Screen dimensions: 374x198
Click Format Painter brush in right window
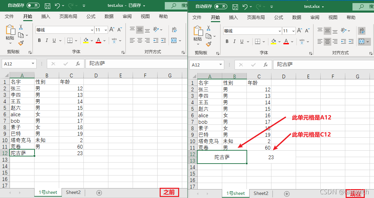click(209, 44)
